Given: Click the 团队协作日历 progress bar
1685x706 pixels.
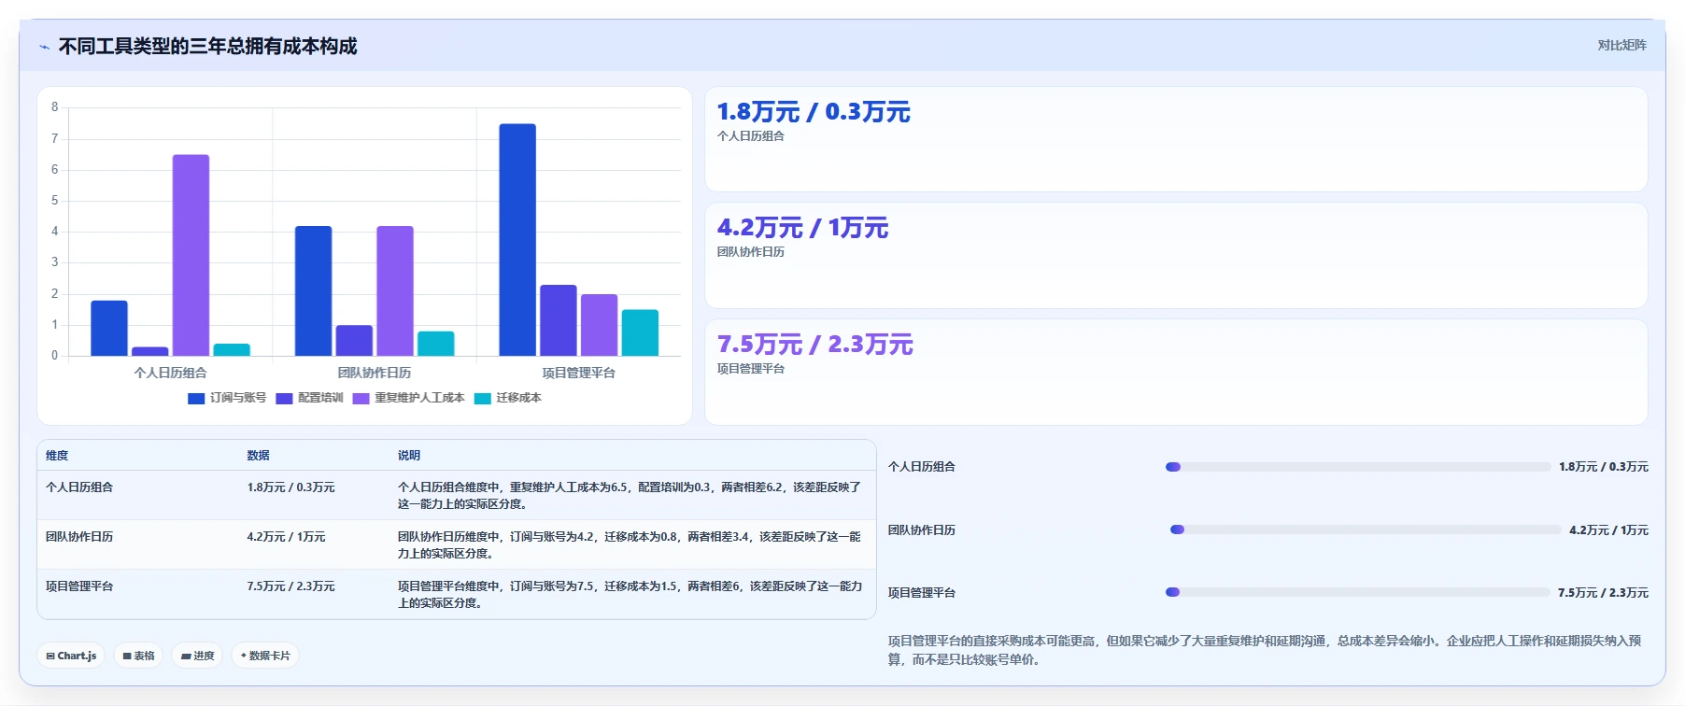Looking at the screenshot, I should click(x=1366, y=529).
